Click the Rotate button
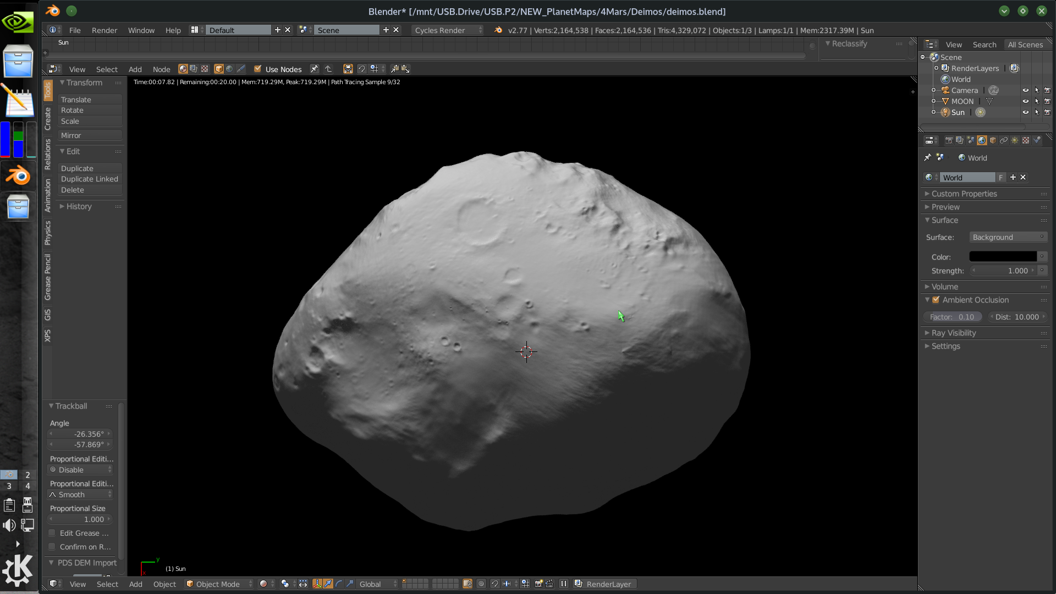This screenshot has width=1056, height=594. [90, 110]
